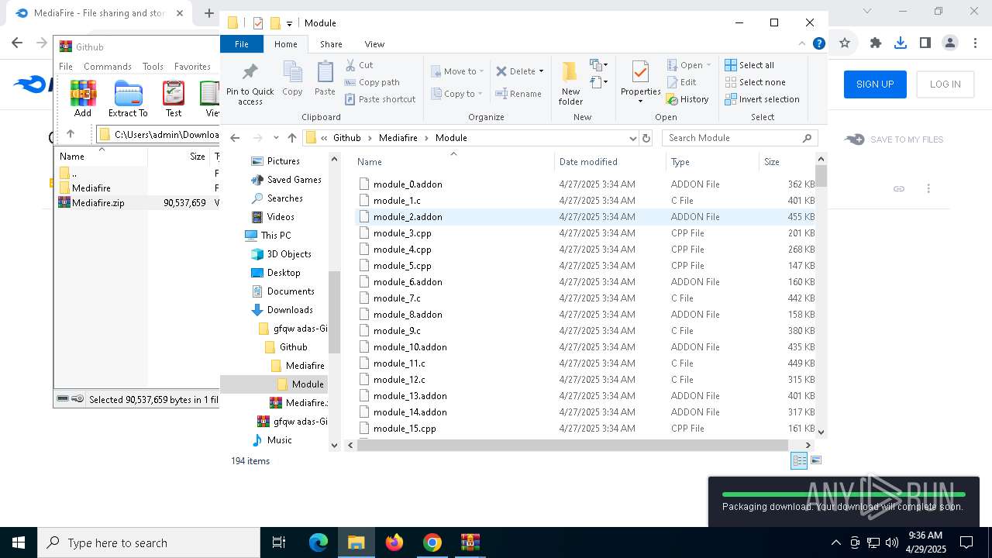
Task: Refresh the Module folder view
Action: click(x=646, y=138)
